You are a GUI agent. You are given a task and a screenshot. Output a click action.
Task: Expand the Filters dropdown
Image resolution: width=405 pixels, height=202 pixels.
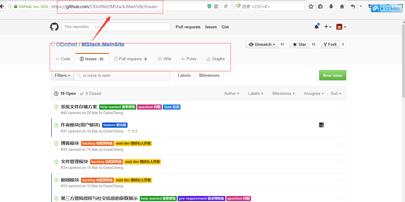[x=62, y=75]
